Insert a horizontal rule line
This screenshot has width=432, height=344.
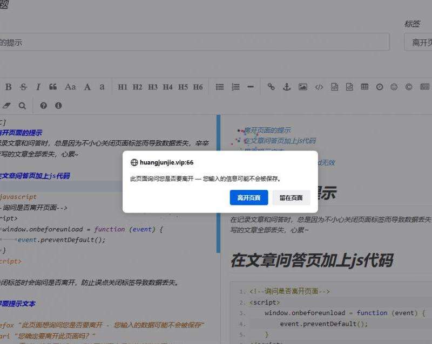(x=251, y=87)
